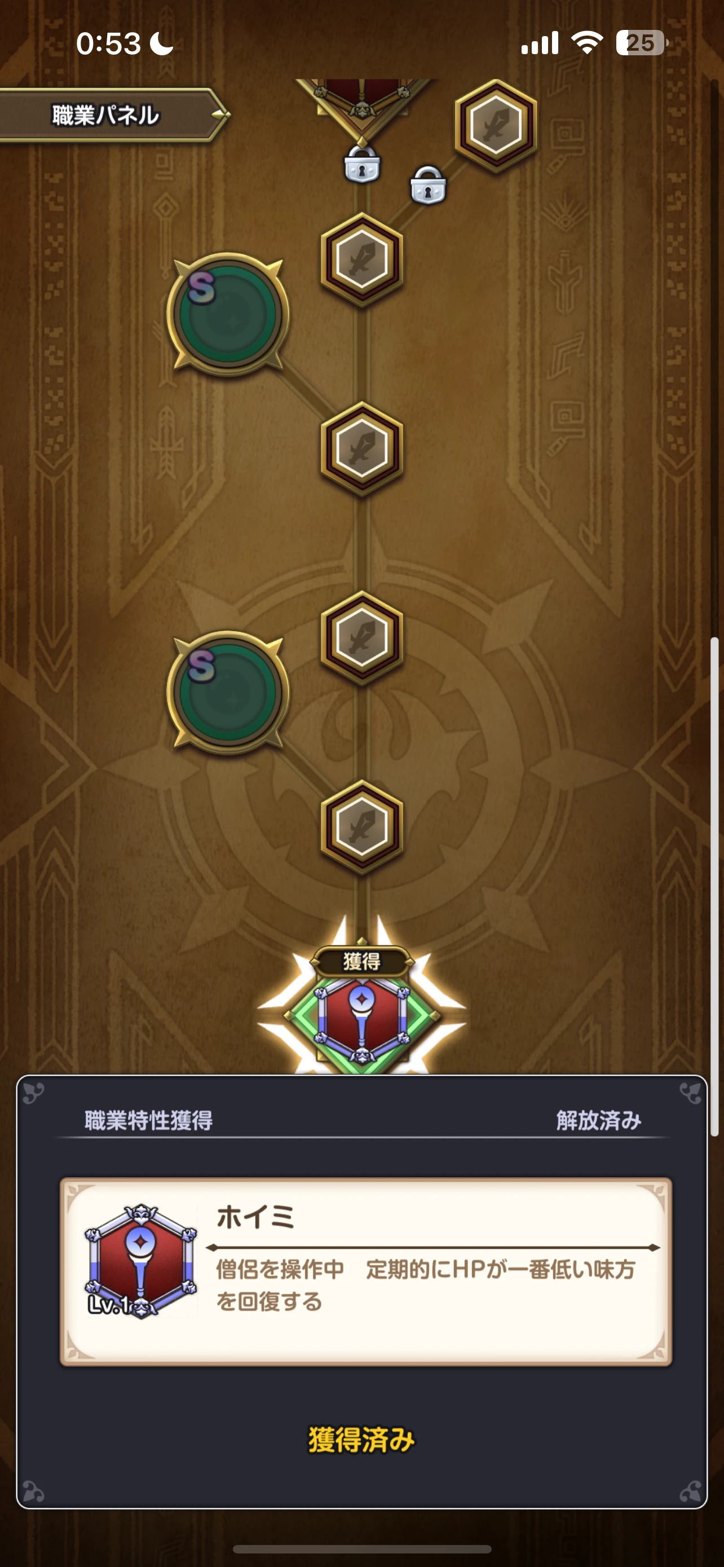Viewport: 724px width, 1567px height.
Task: Select the upper green S medallion node
Action: (227, 315)
